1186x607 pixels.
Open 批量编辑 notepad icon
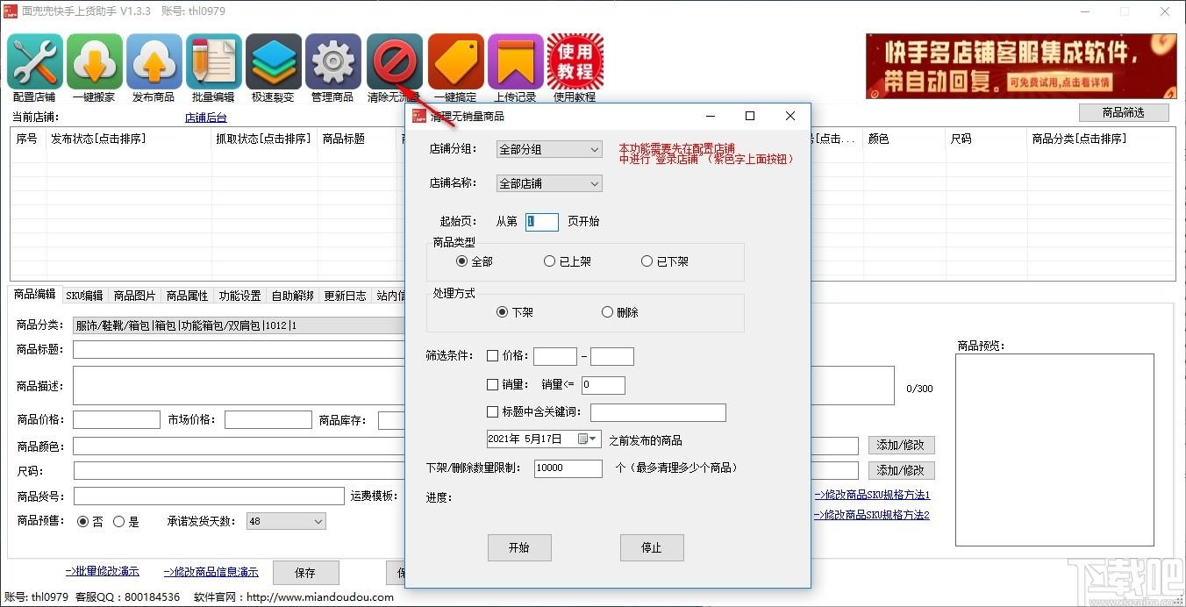(214, 62)
